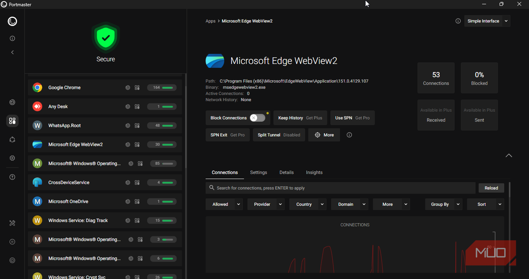529x279 pixels.
Task: Open the SPN icon in the sidebar
Action: pyautogui.click(x=12, y=139)
